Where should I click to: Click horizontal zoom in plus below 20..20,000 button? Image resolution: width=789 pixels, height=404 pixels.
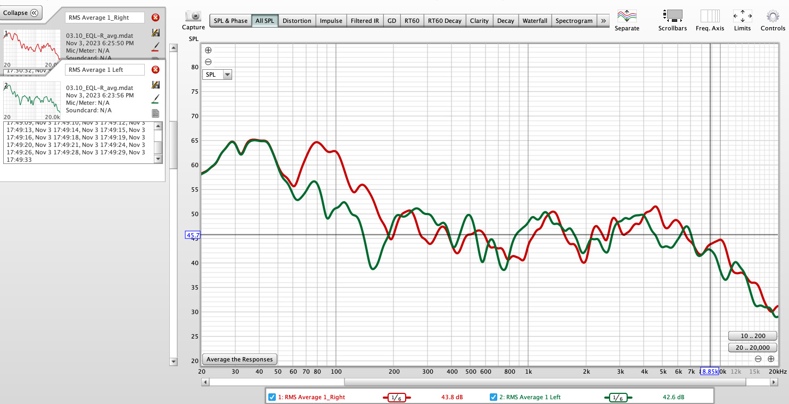tap(771, 359)
